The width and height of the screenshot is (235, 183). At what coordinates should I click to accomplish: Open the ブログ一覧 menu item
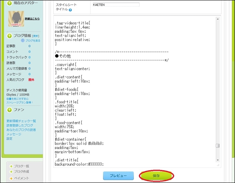click(22, 166)
